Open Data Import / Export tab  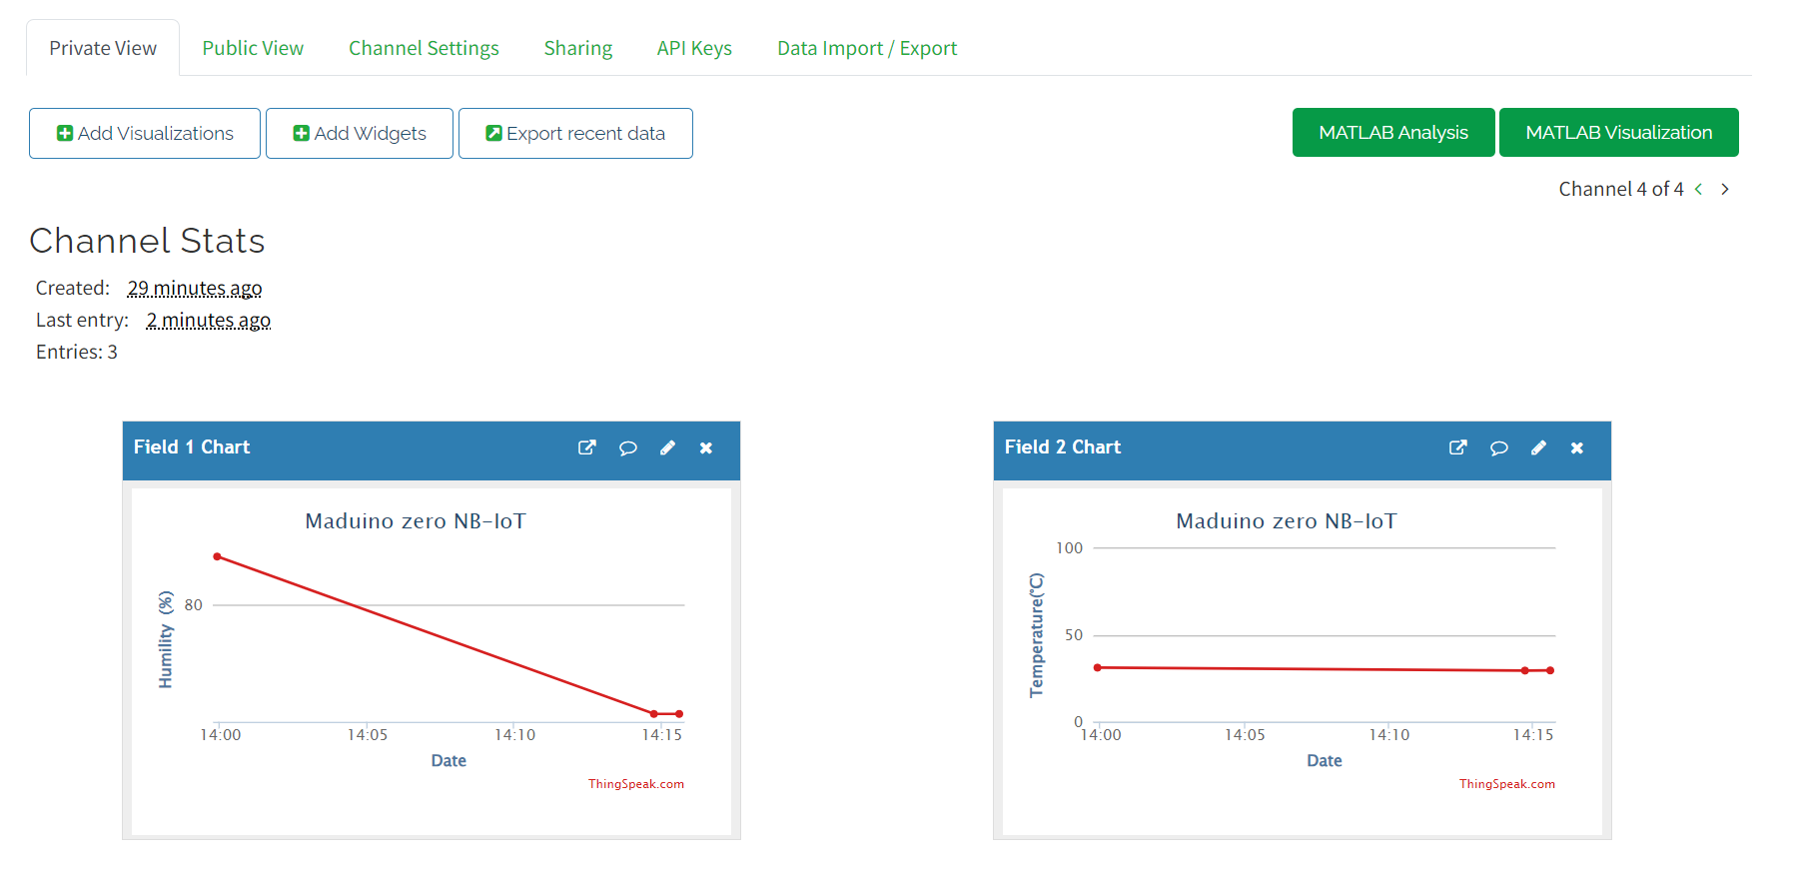pyautogui.click(x=867, y=48)
